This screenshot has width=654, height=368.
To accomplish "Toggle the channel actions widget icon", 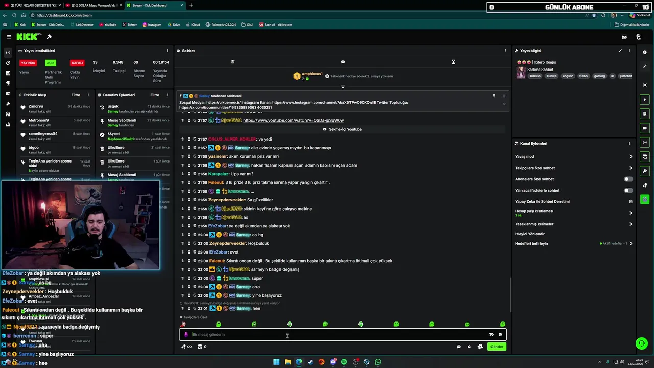I will (x=645, y=156).
